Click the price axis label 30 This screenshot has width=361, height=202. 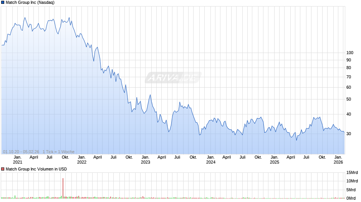coord(349,134)
